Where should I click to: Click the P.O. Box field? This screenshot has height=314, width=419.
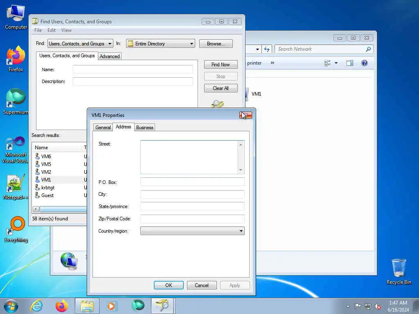click(x=192, y=182)
